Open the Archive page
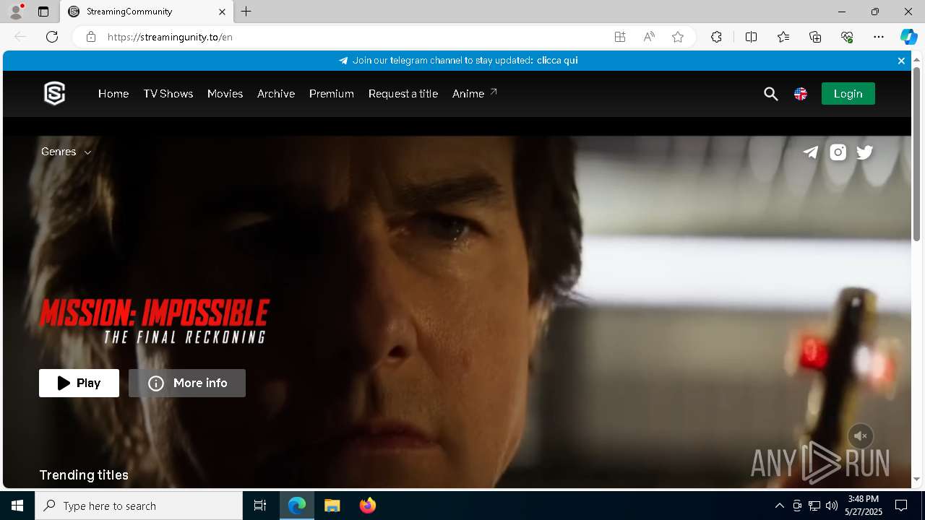 (276, 94)
